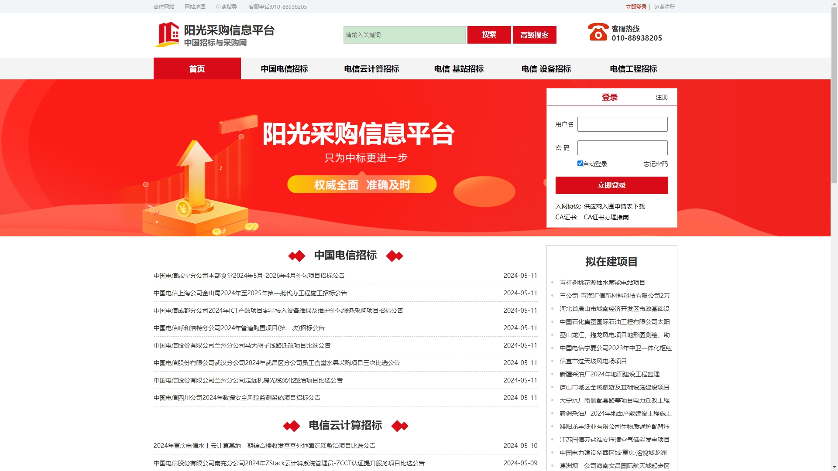Click the 电信云计算招标 section heading
Image resolution: width=838 pixels, height=471 pixels.
(345, 425)
